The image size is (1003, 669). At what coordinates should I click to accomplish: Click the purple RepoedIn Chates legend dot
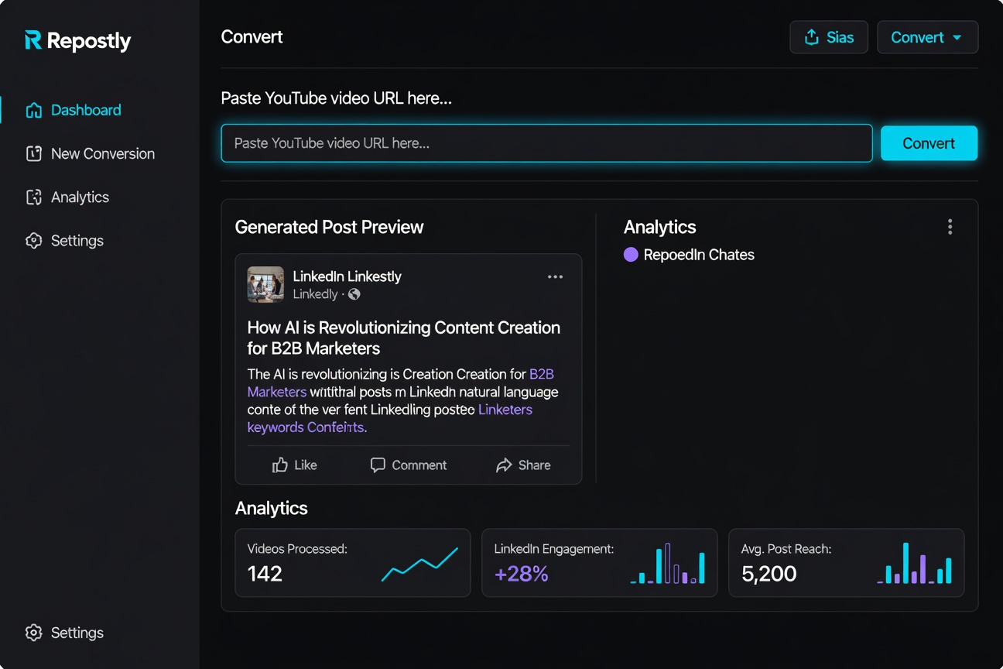[x=631, y=255]
